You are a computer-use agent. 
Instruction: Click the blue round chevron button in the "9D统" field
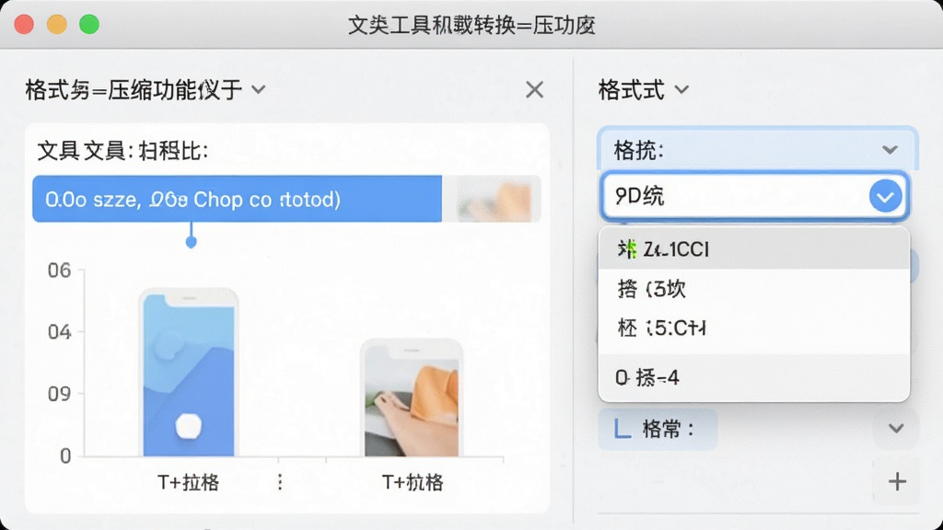[885, 196]
